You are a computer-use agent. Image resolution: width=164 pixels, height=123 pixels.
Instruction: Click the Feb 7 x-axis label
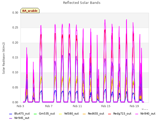tap(49, 106)
